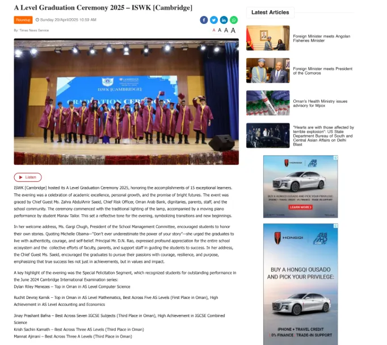Set article text to smallest font size
The width and height of the screenshot is (387, 345).
pos(214,31)
